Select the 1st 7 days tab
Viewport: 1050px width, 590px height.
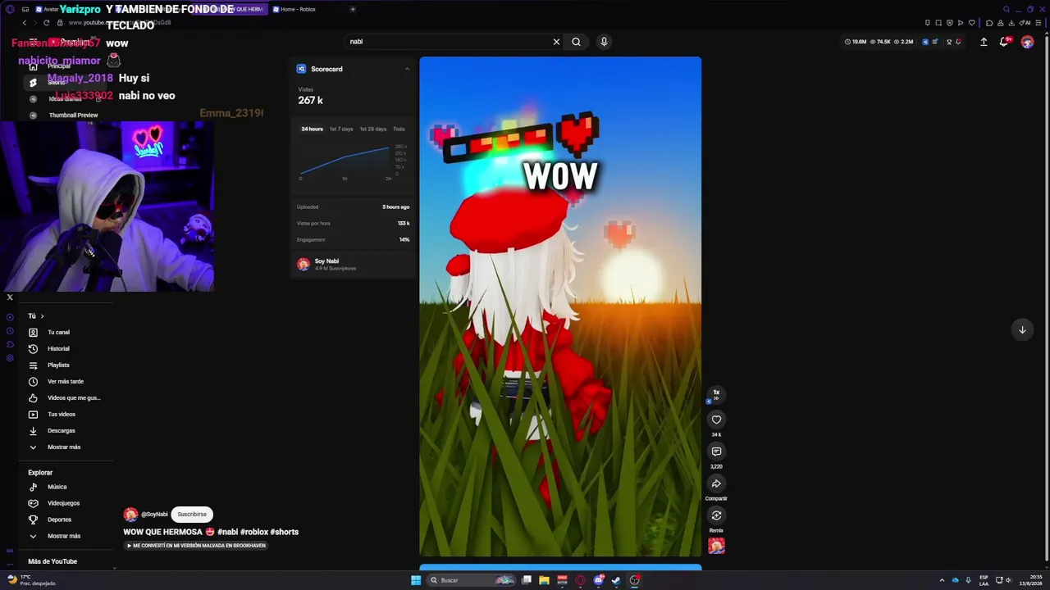[341, 129]
